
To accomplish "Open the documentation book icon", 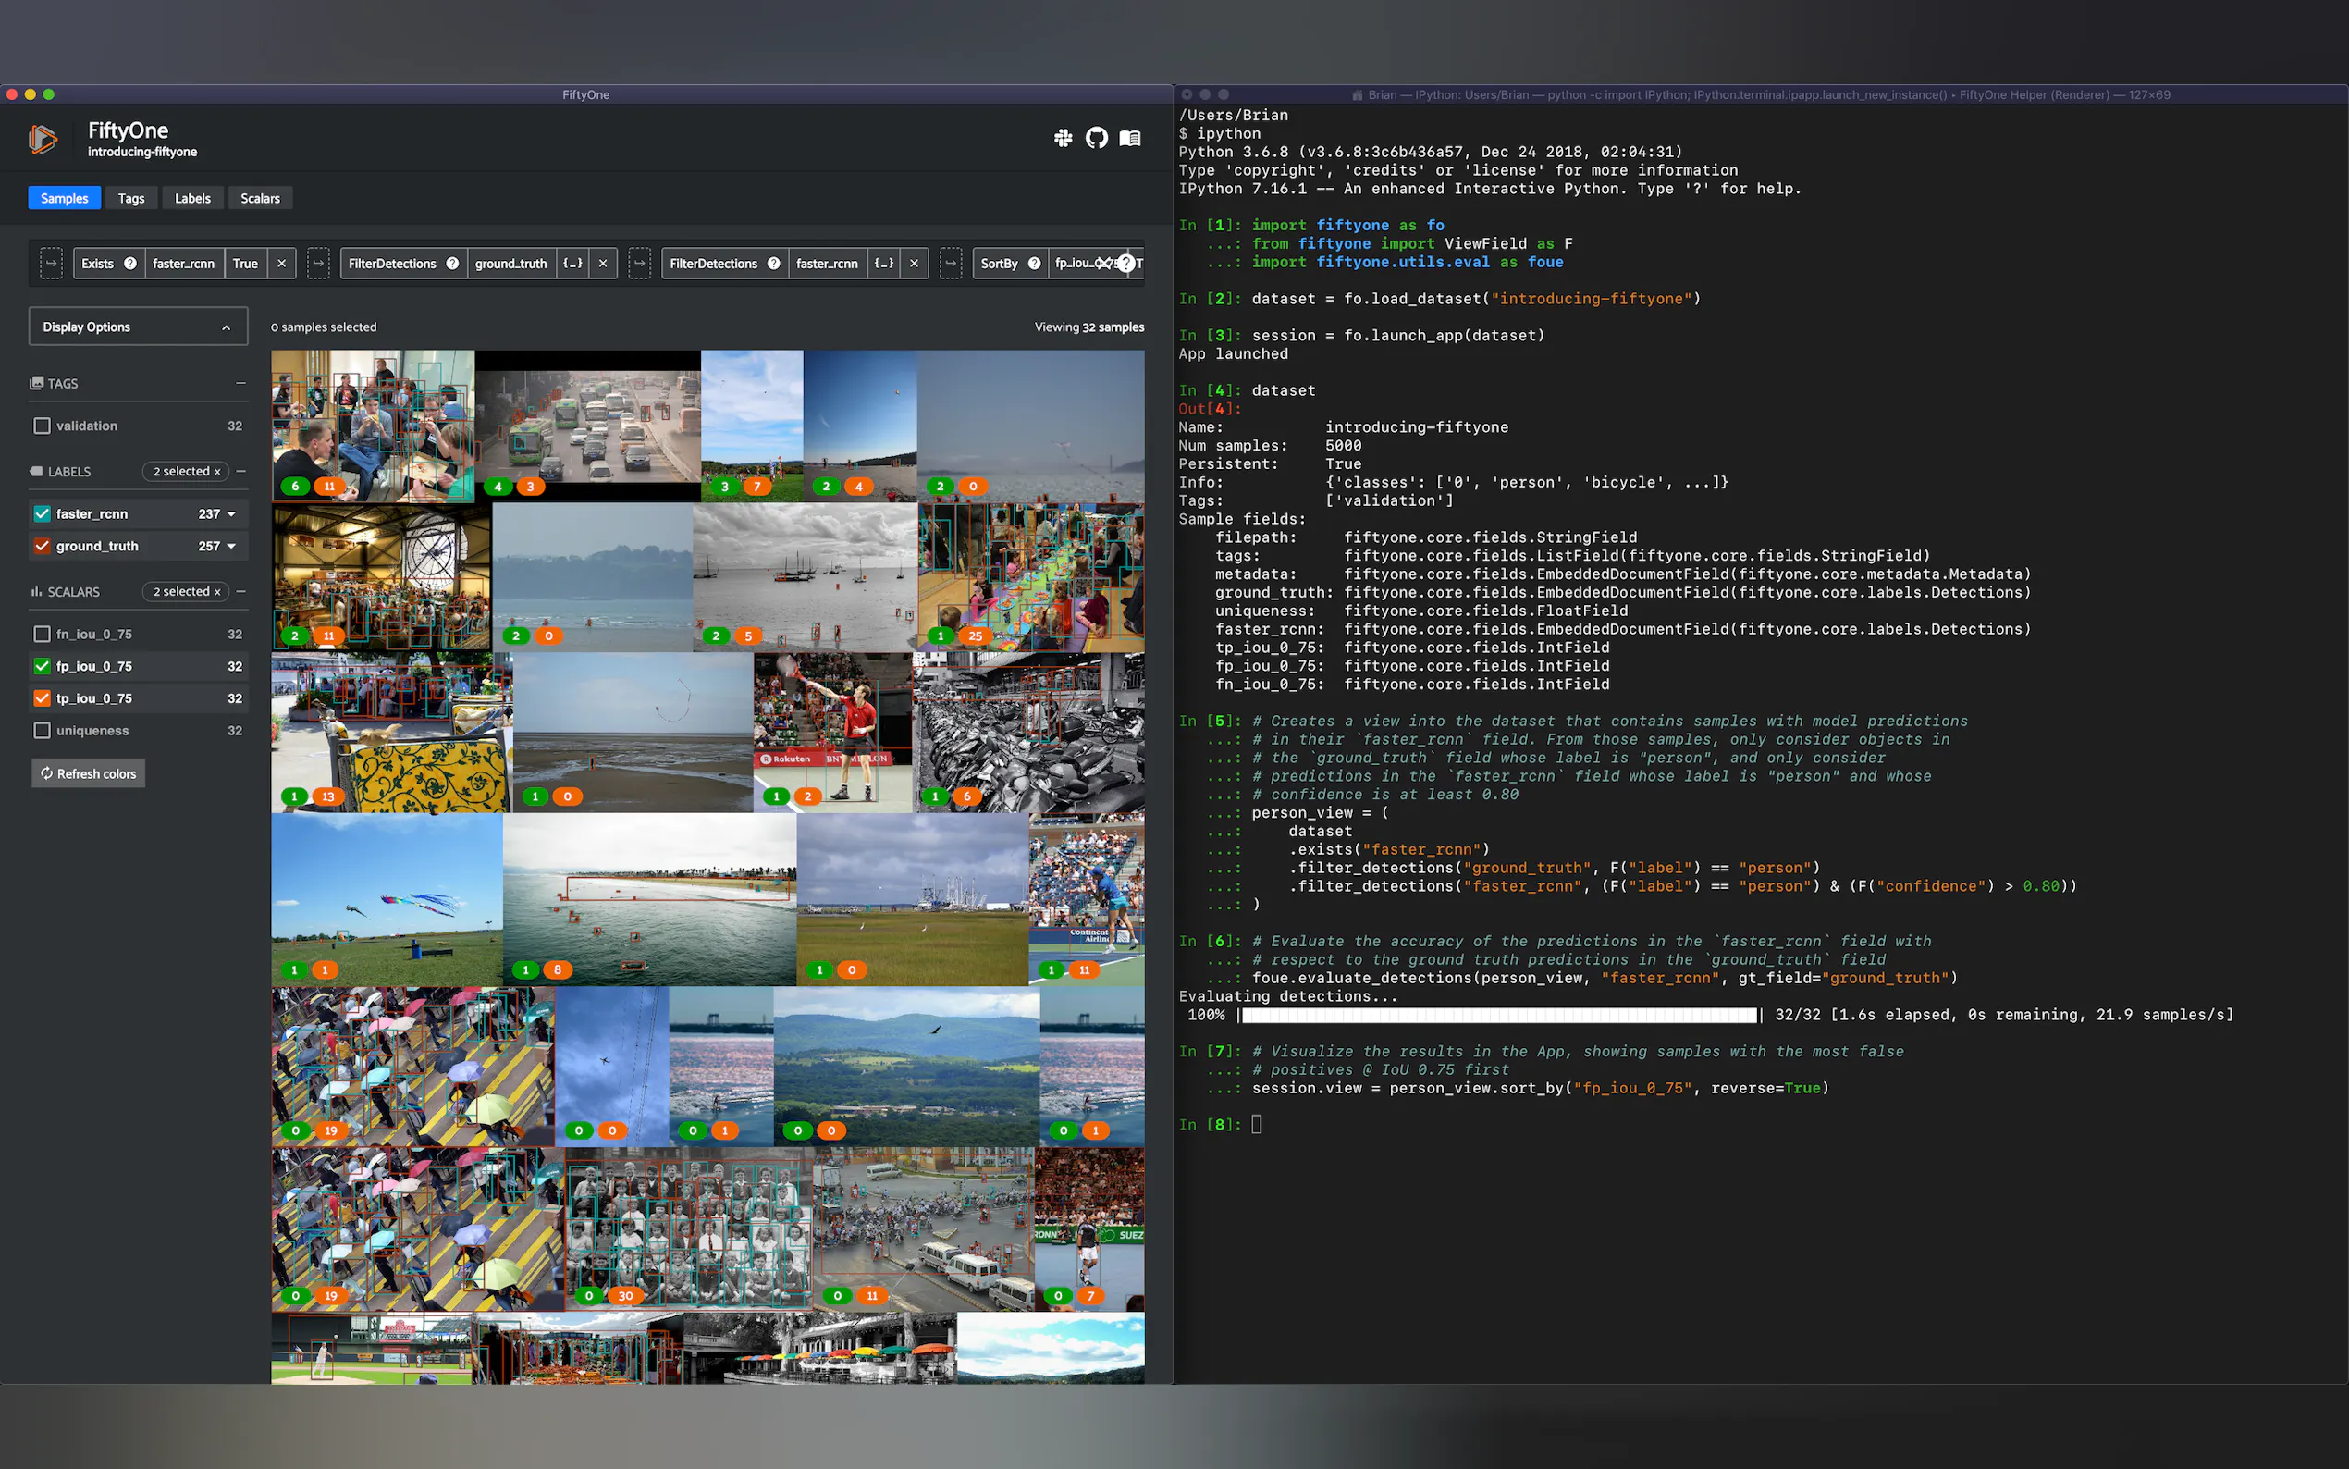I will tap(1129, 138).
